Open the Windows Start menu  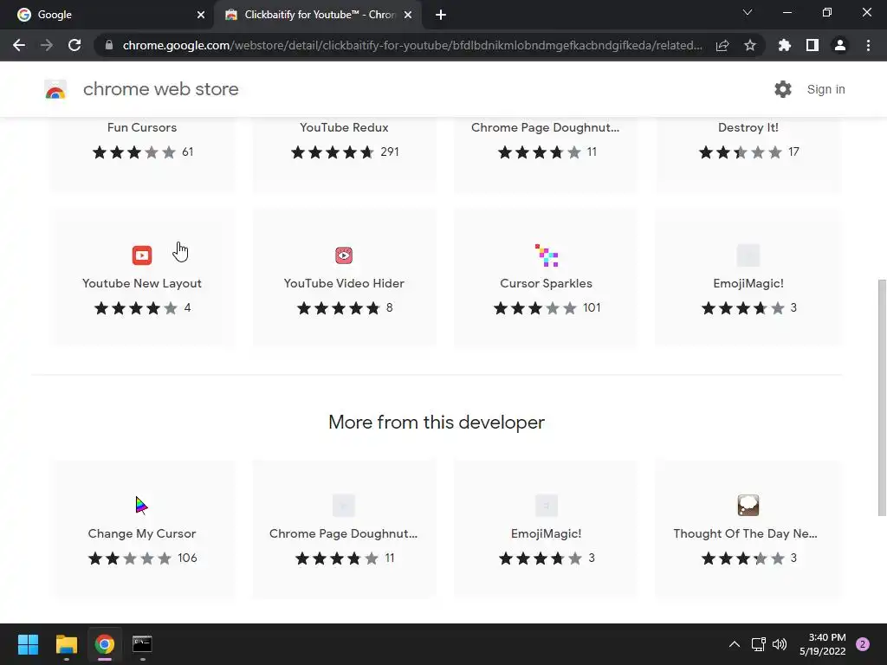coord(28,644)
